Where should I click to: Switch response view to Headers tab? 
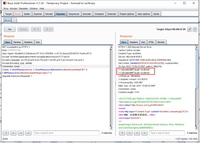click(134, 42)
